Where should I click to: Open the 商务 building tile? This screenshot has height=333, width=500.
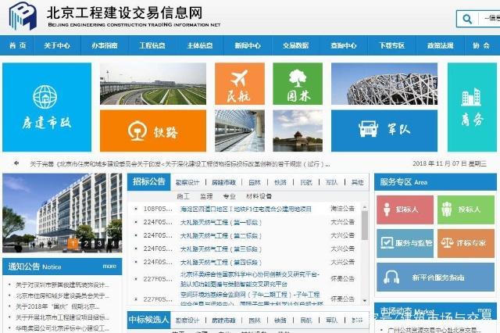tap(472, 107)
